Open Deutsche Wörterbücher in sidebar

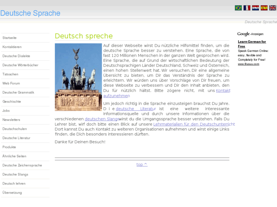[25, 65]
